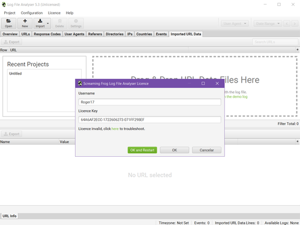This screenshot has height=225, width=300.
Task: Switch to the URLs tab
Action: (26, 34)
